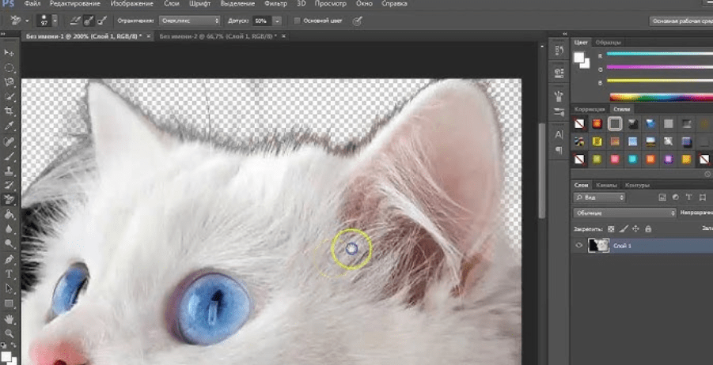
Task: Open the Допуск slider arrow
Action: pyautogui.click(x=277, y=21)
